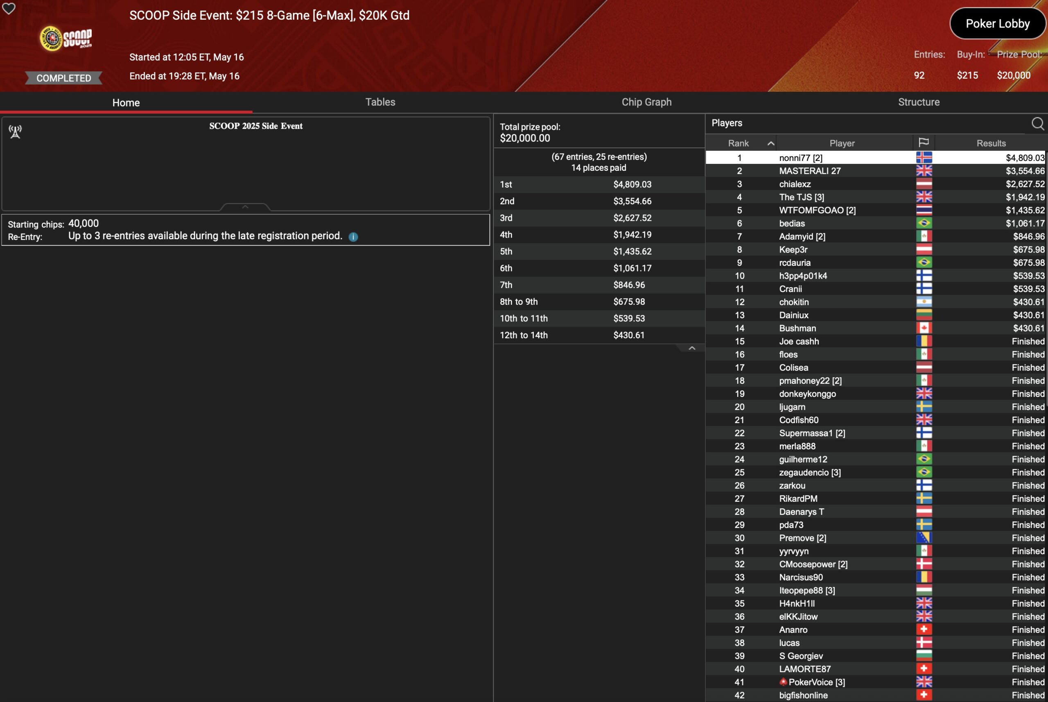Image resolution: width=1048 pixels, height=702 pixels.
Task: Toggle the Rank column sort arrow
Action: point(770,143)
